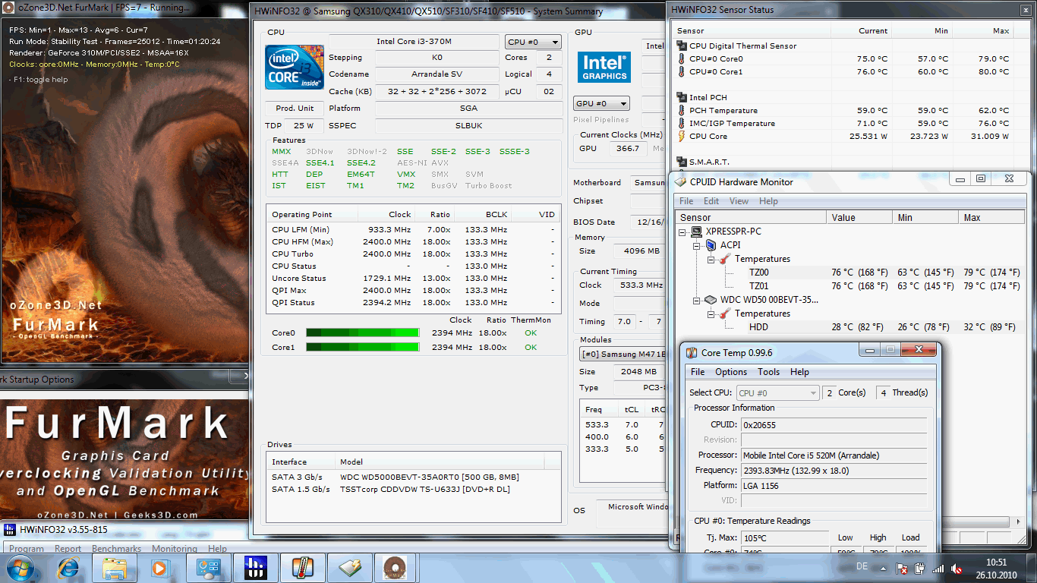Image resolution: width=1037 pixels, height=583 pixels.
Task: Select HDD row in HWMonitor
Action: pyautogui.click(x=847, y=327)
